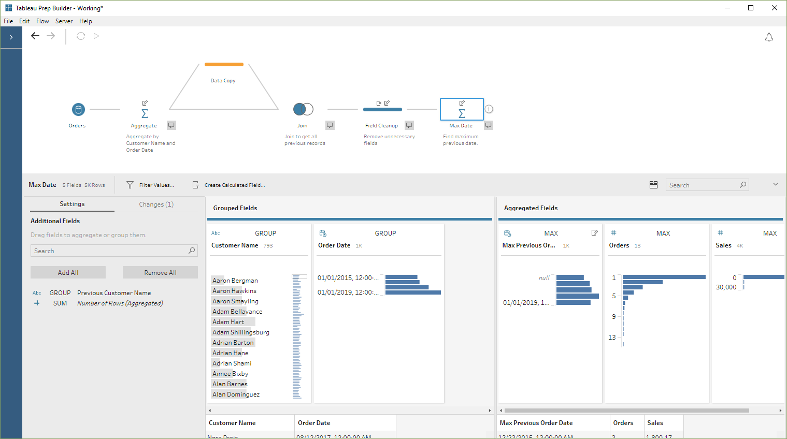The width and height of the screenshot is (787, 439).
Task: Click the Order Date data type icon
Action: click(322, 233)
